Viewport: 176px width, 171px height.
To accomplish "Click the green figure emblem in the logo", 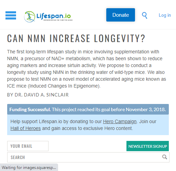I will [29, 17].
